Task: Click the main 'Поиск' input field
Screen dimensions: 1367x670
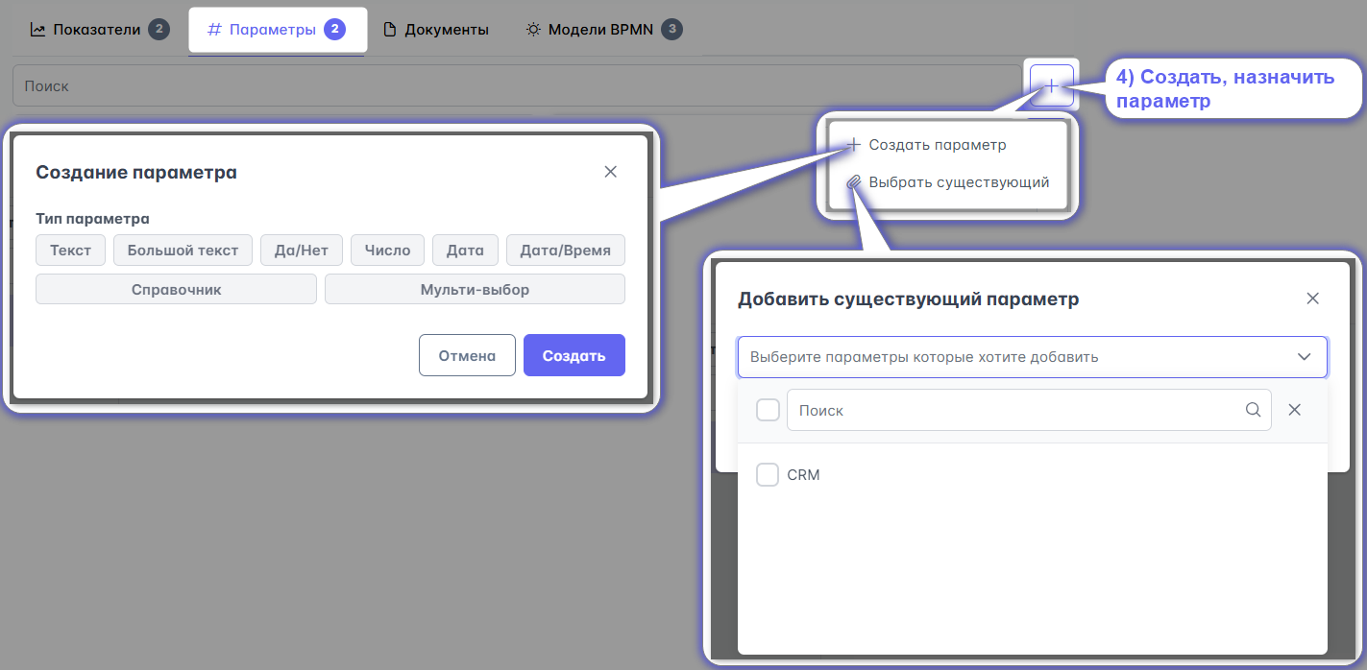Action: (516, 85)
